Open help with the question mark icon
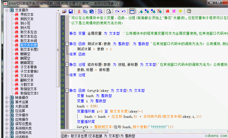 (x=189, y=11)
